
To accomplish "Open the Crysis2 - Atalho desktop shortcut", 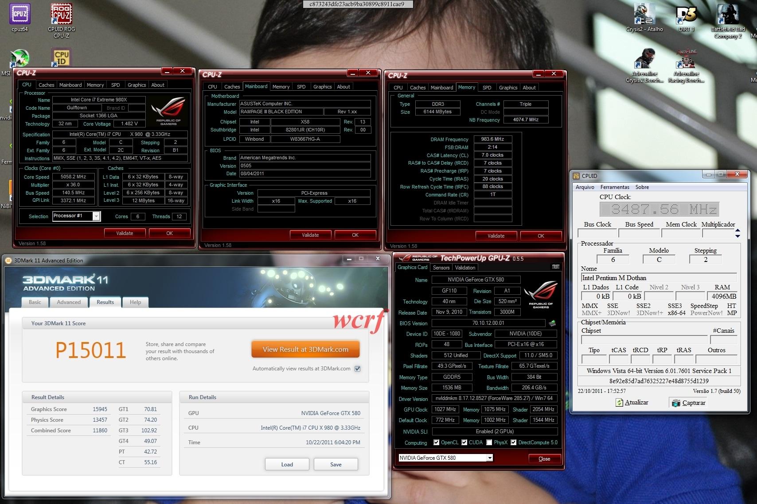I will pyautogui.click(x=644, y=18).
